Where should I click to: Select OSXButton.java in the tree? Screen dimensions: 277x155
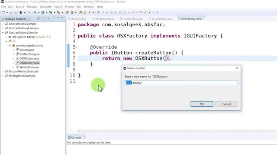(29, 59)
